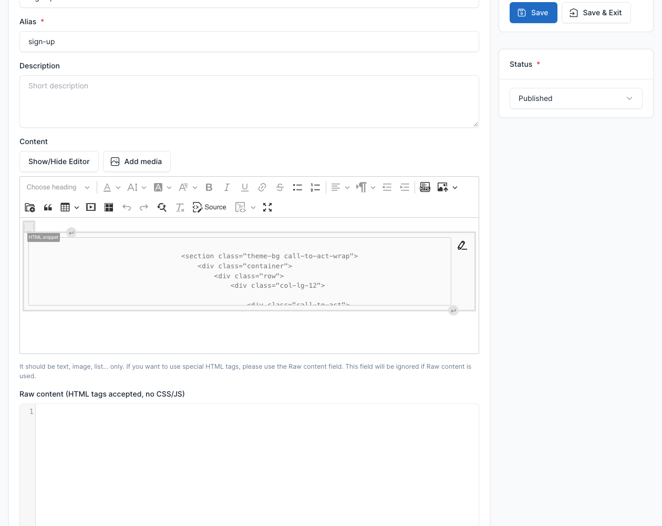The height and width of the screenshot is (526, 662).
Task: Open the font color dropdown
Action: click(112, 187)
